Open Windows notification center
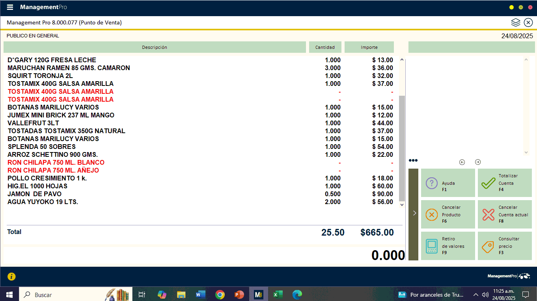 (526, 294)
